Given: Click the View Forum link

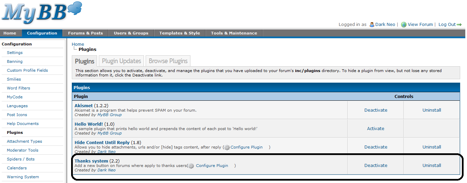Looking at the screenshot, I should pyautogui.click(x=420, y=25).
